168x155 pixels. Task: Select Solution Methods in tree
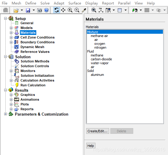pyautogui.click(x=35, y=61)
